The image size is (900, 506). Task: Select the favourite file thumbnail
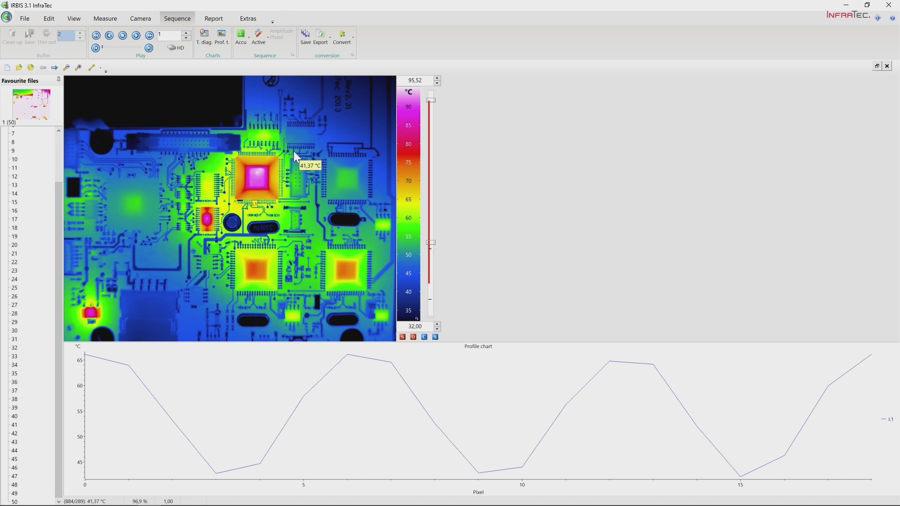point(30,104)
